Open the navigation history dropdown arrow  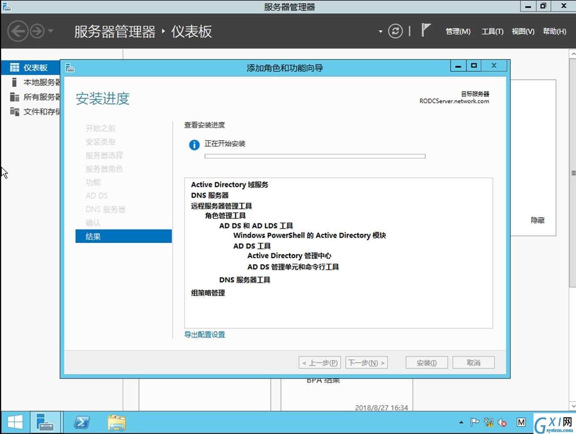(x=51, y=31)
